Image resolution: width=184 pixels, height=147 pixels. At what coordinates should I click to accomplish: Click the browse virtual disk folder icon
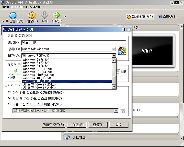[x=123, y=111]
